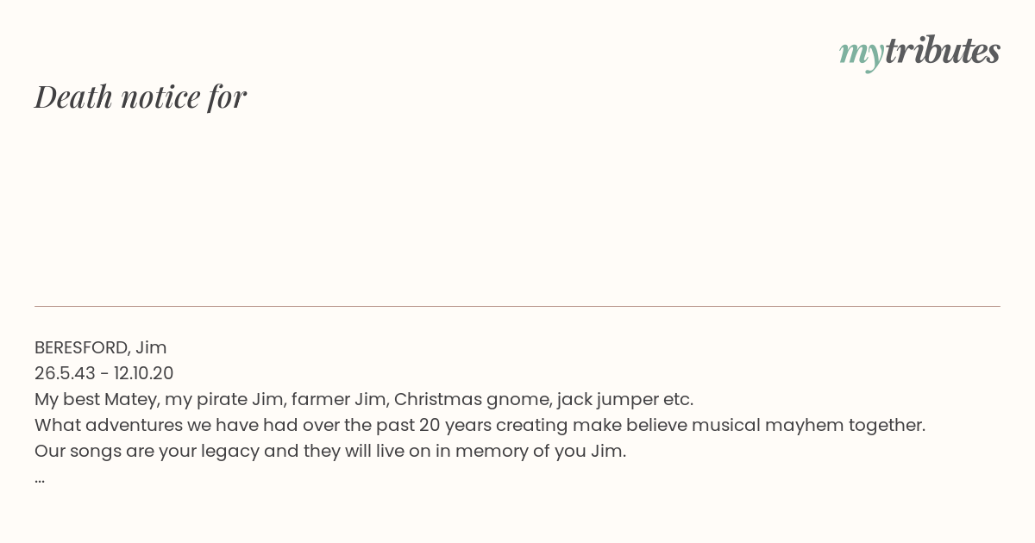This screenshot has width=1035, height=543.
Task: Click the horizontal divider line
Action: pos(517,306)
